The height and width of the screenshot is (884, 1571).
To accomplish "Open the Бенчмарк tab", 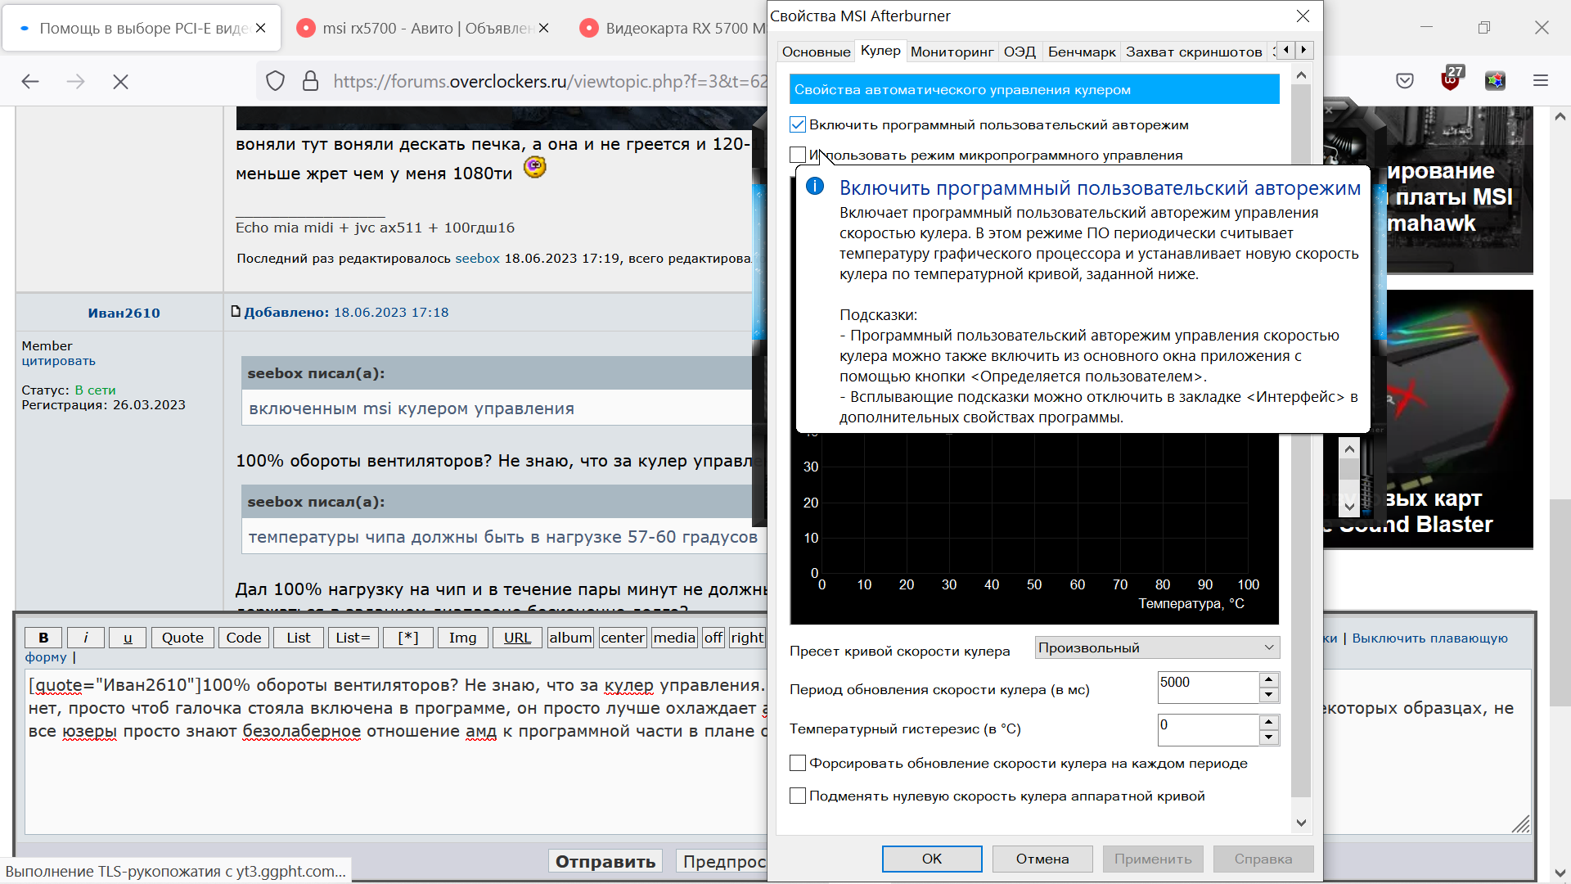I will coord(1081,52).
